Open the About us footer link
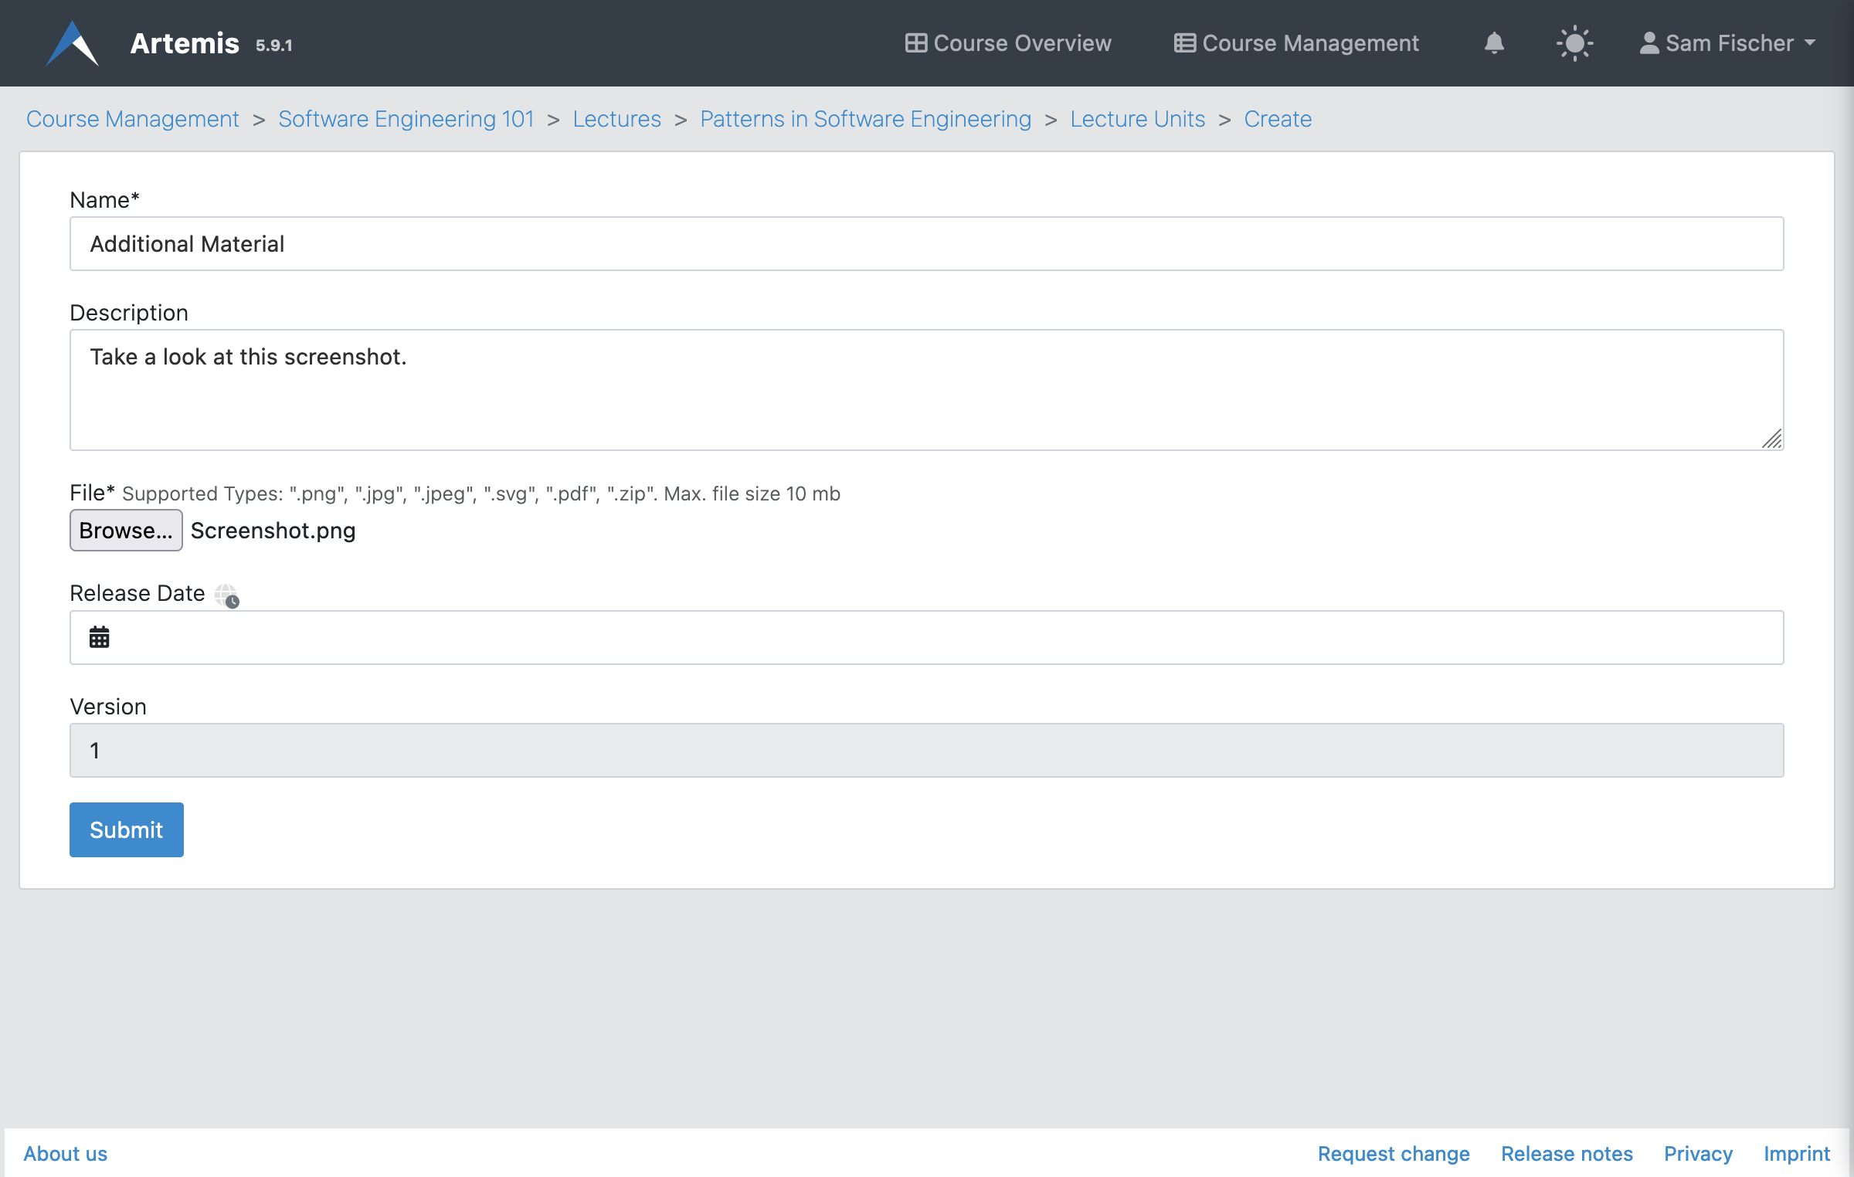This screenshot has width=1854, height=1177. pos(66,1154)
